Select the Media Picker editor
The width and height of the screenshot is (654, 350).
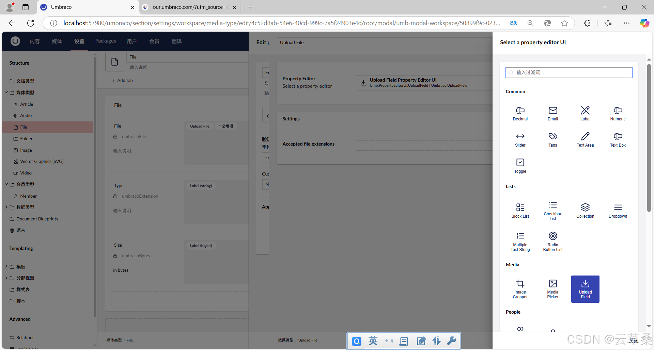[x=553, y=289]
